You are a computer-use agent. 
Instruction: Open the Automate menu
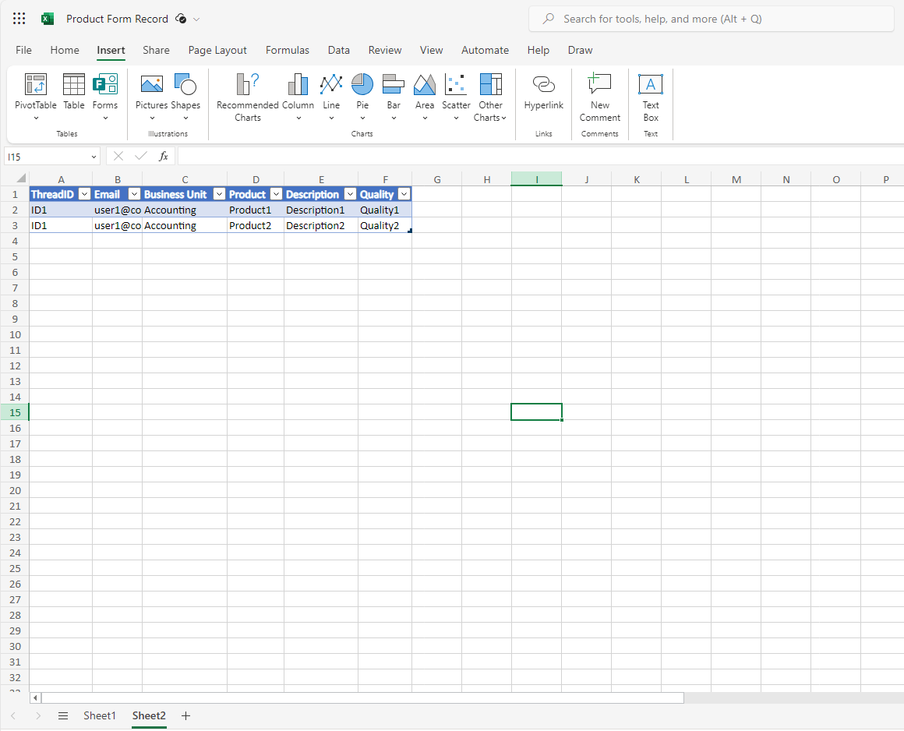pyautogui.click(x=485, y=50)
